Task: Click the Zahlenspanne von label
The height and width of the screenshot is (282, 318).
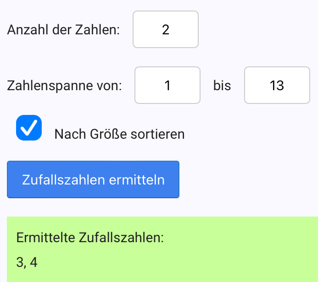Action: pyautogui.click(x=65, y=86)
